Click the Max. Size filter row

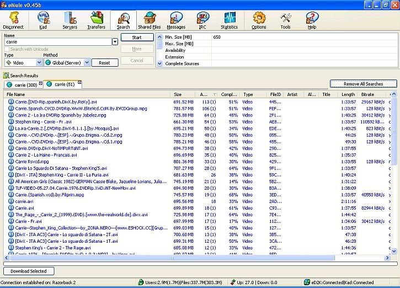tap(280, 44)
